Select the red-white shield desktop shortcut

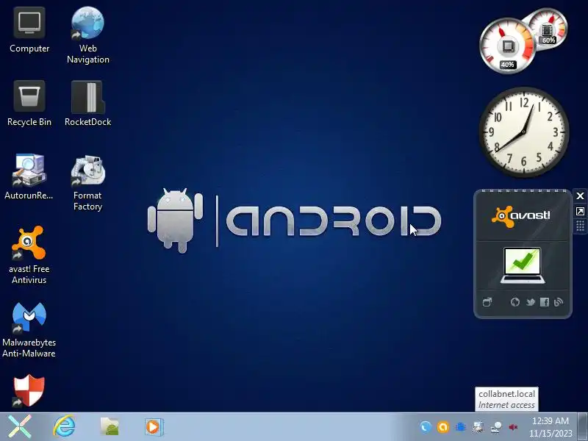pos(29,391)
